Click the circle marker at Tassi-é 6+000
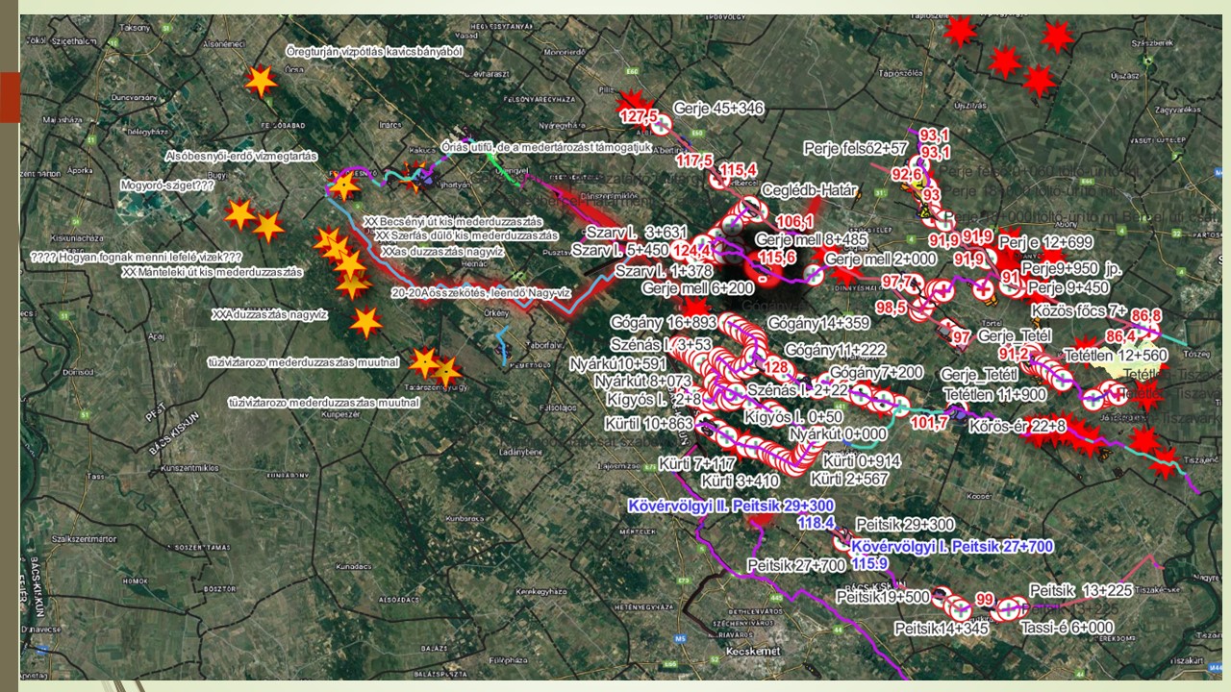The width and height of the screenshot is (1231, 692). point(1007,609)
